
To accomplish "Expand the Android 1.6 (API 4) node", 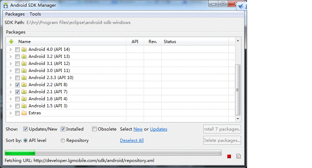I will click(11, 99).
